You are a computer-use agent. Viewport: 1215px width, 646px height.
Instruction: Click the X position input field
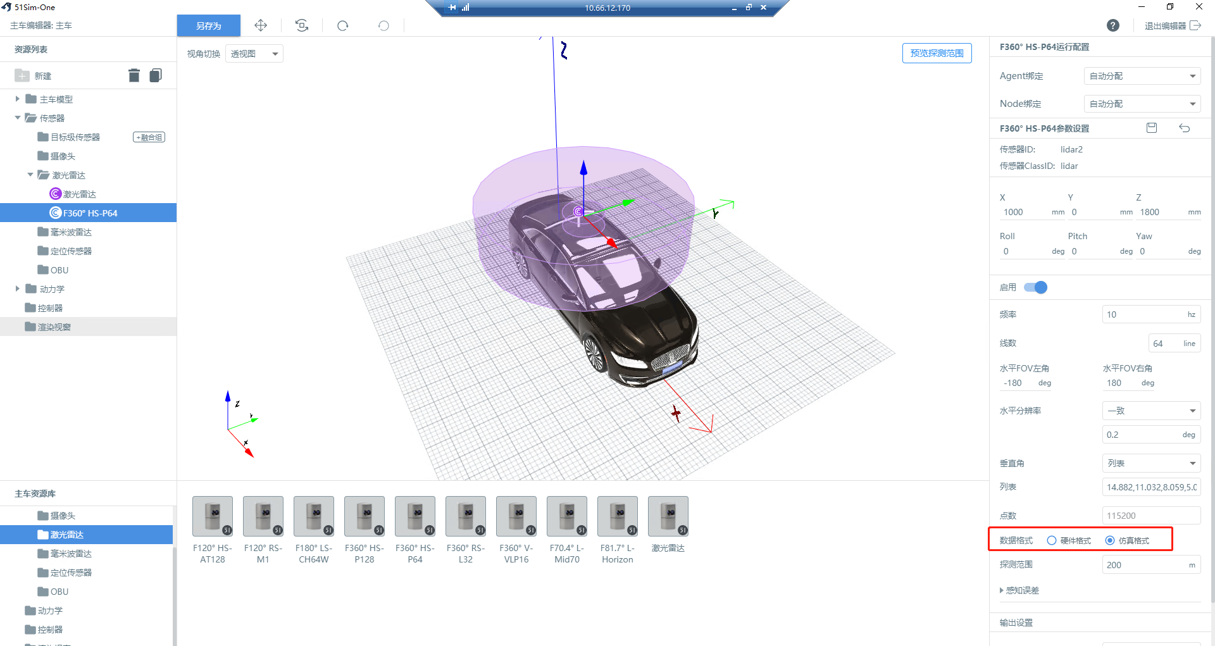pyautogui.click(x=1031, y=213)
